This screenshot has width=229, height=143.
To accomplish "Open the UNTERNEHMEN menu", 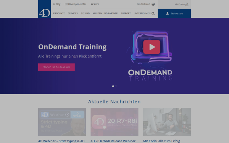I will point(142,13).
